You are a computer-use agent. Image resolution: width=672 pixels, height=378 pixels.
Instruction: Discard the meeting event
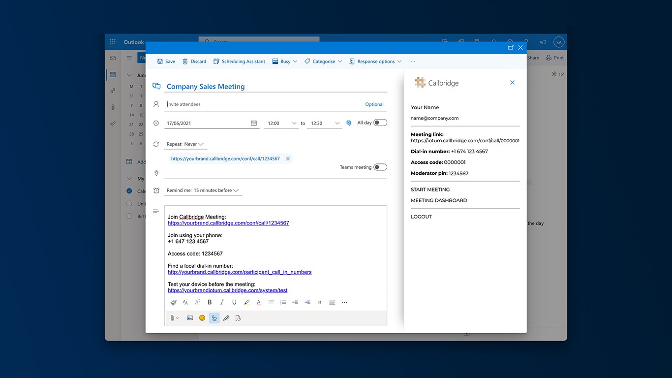coord(194,62)
